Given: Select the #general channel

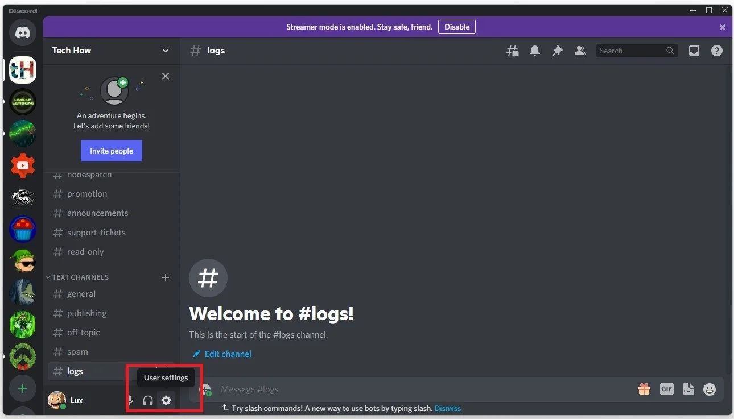Looking at the screenshot, I should [x=81, y=294].
